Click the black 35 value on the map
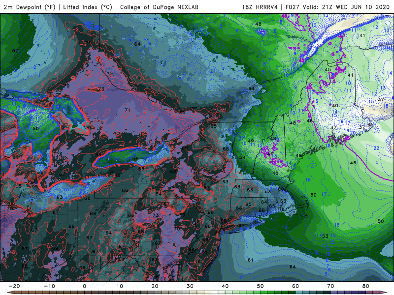 [x=18, y=186]
